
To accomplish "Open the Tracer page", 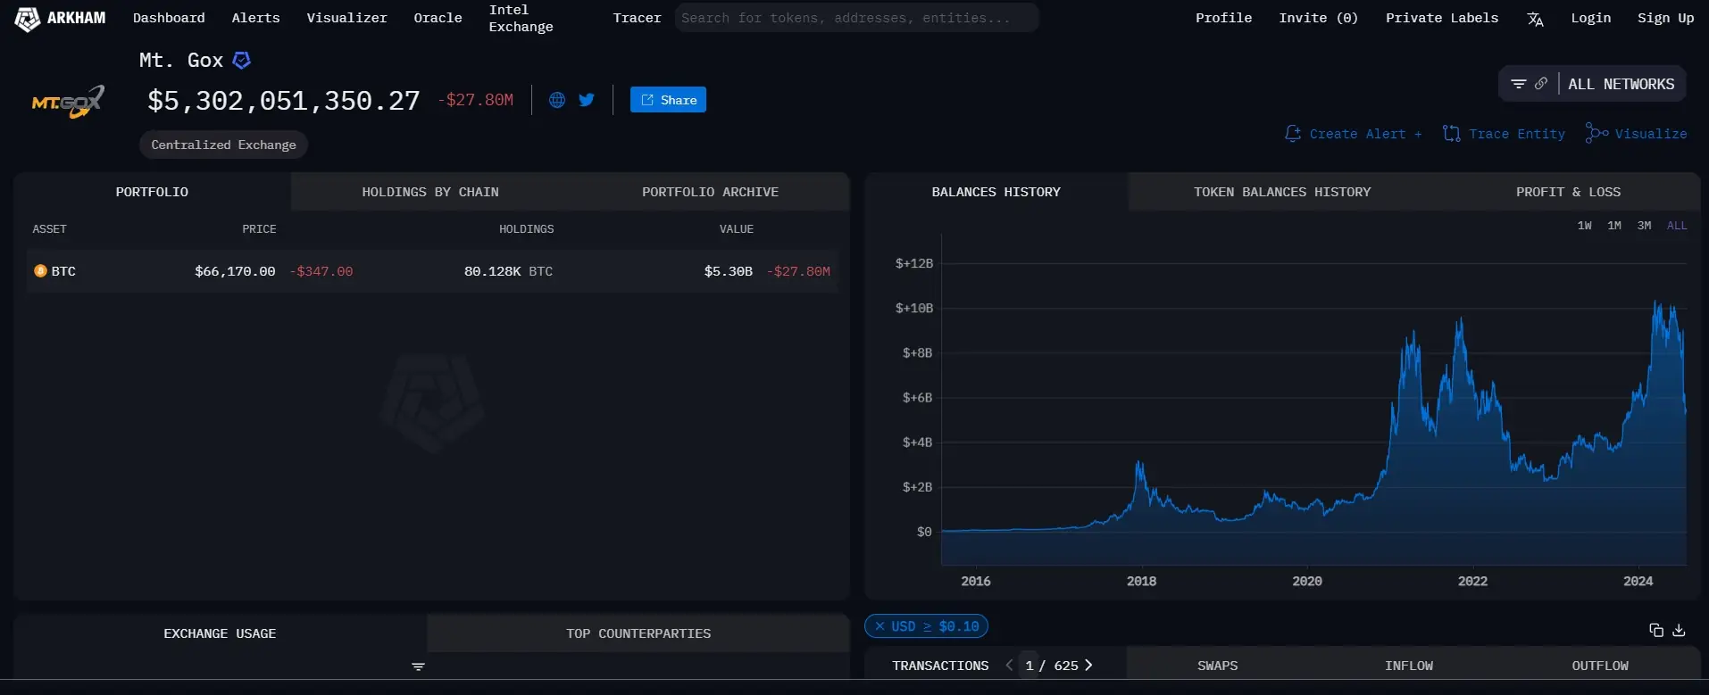I will point(637,18).
